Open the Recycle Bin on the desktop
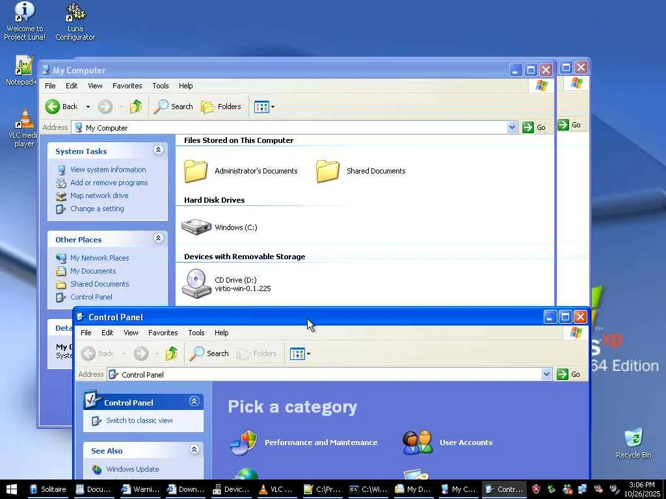This screenshot has height=499, width=666. 633,443
